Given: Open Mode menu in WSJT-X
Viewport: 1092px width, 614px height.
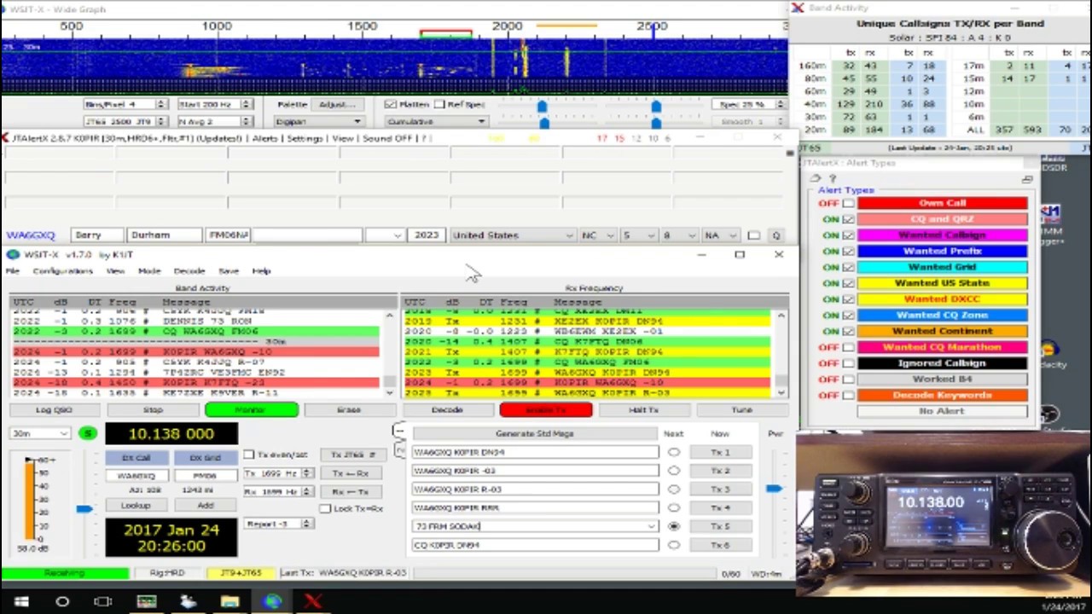Looking at the screenshot, I should click(x=149, y=271).
